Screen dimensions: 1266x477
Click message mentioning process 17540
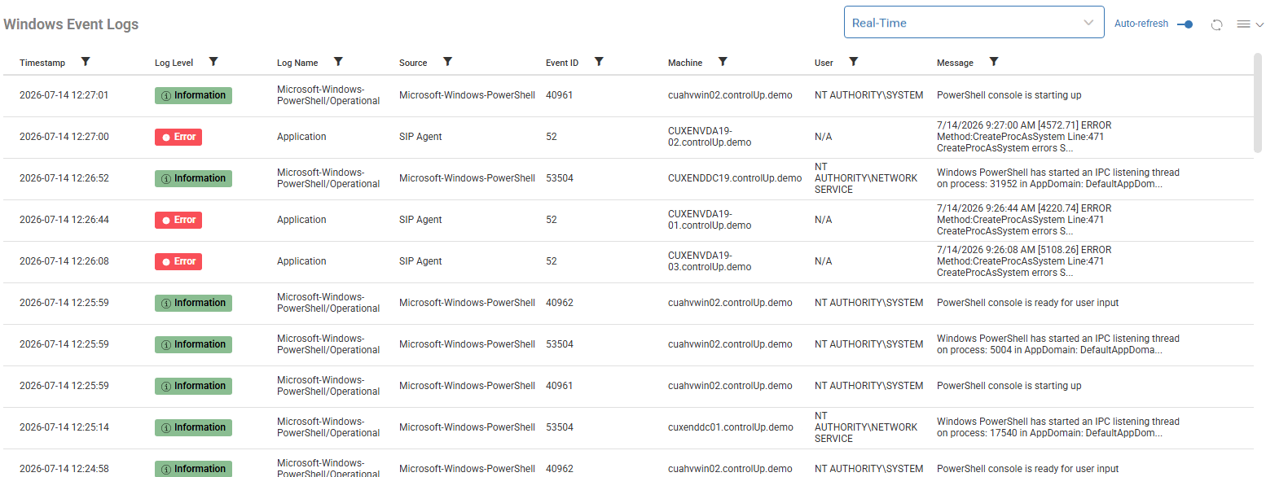pyautogui.click(x=1058, y=427)
